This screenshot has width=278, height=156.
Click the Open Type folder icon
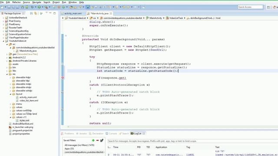click(x=71, y=7)
